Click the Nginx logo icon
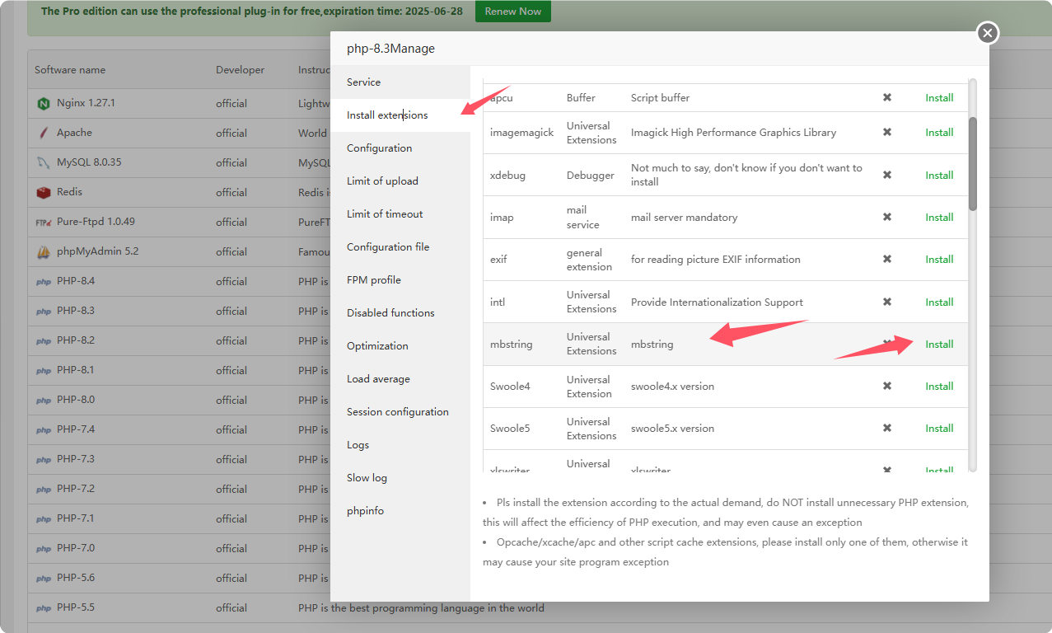Viewport: 1052px width, 633px height. pyautogui.click(x=44, y=104)
